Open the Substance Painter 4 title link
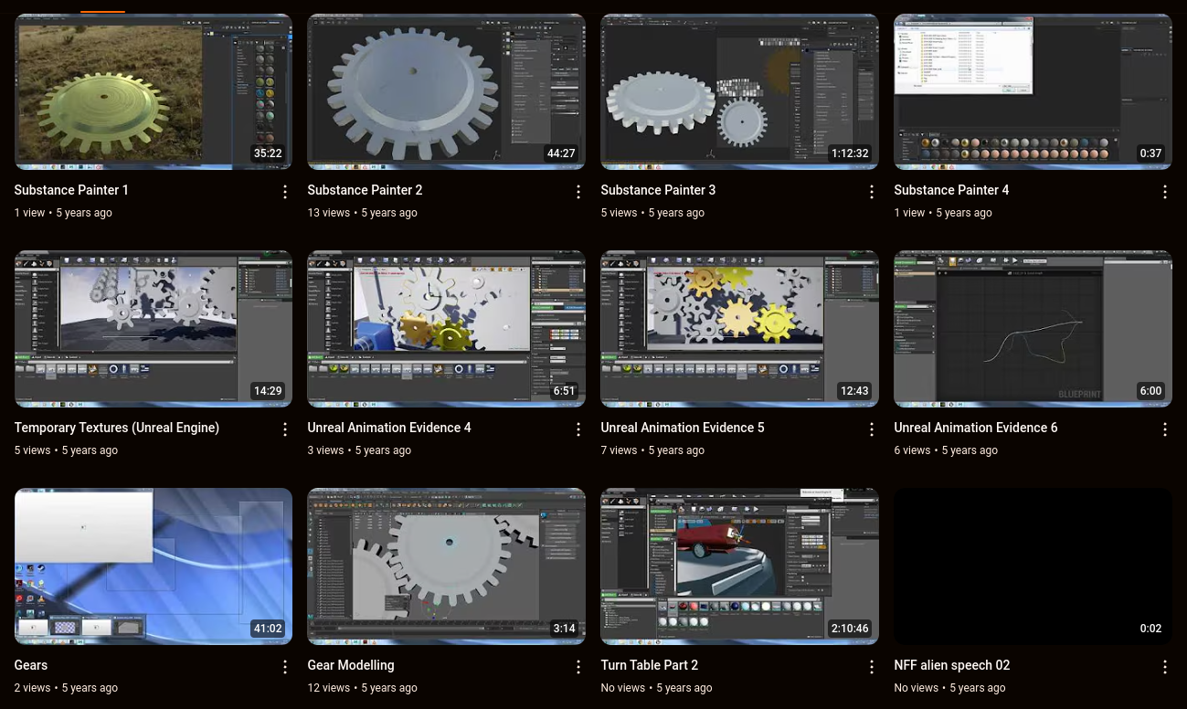Image resolution: width=1187 pixels, height=709 pixels. tap(951, 190)
